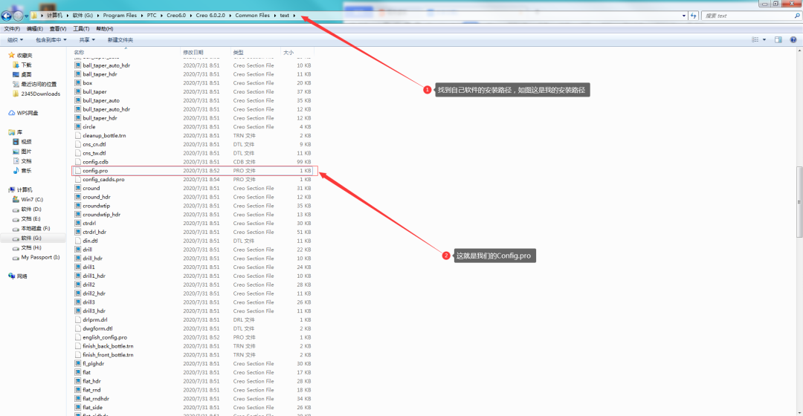Viewport: 803px width, 416px height.
Task: Open the 查看(V) menu
Action: click(58, 29)
